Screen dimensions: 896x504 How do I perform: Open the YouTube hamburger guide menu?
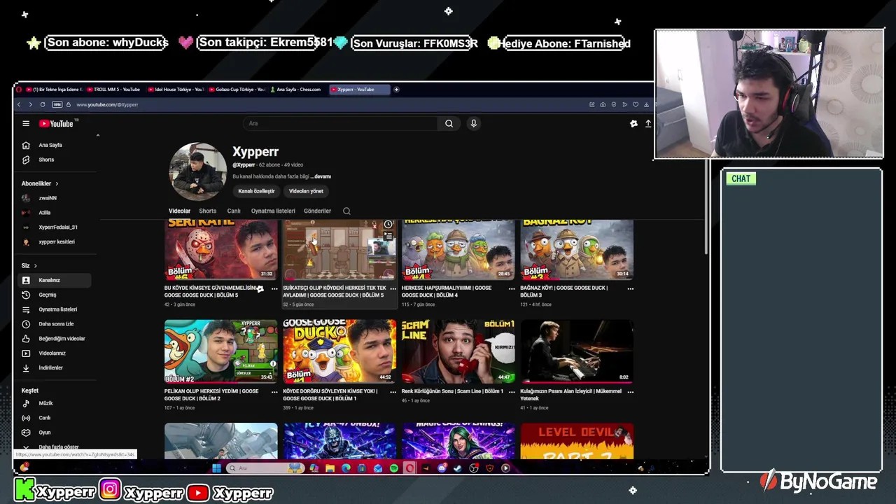click(26, 124)
